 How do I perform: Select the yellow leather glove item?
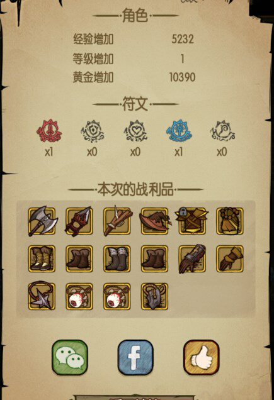230,258
